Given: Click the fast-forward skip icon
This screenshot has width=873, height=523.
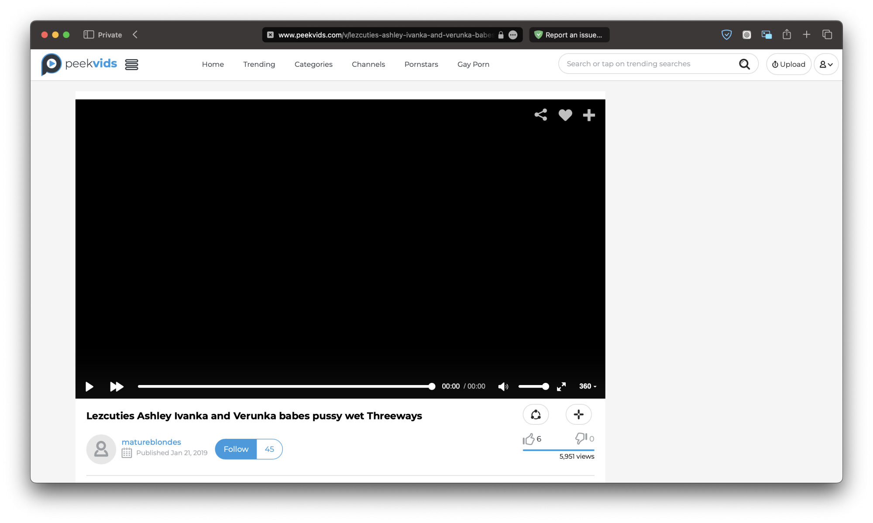Looking at the screenshot, I should 117,387.
